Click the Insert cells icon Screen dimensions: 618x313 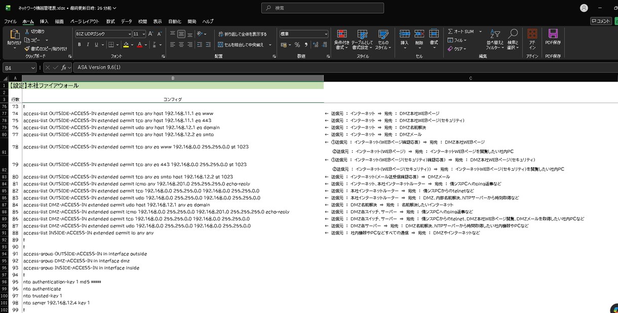click(405, 34)
